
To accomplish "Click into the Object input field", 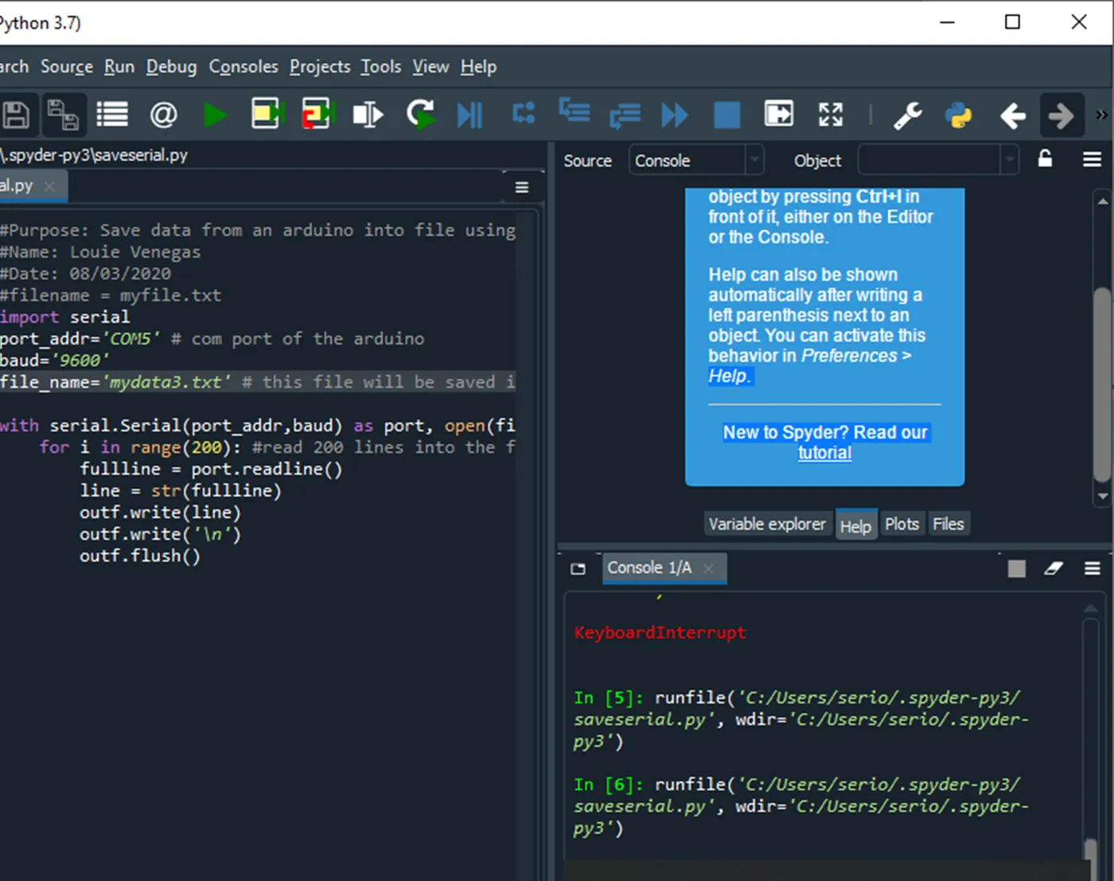I will click(x=929, y=160).
